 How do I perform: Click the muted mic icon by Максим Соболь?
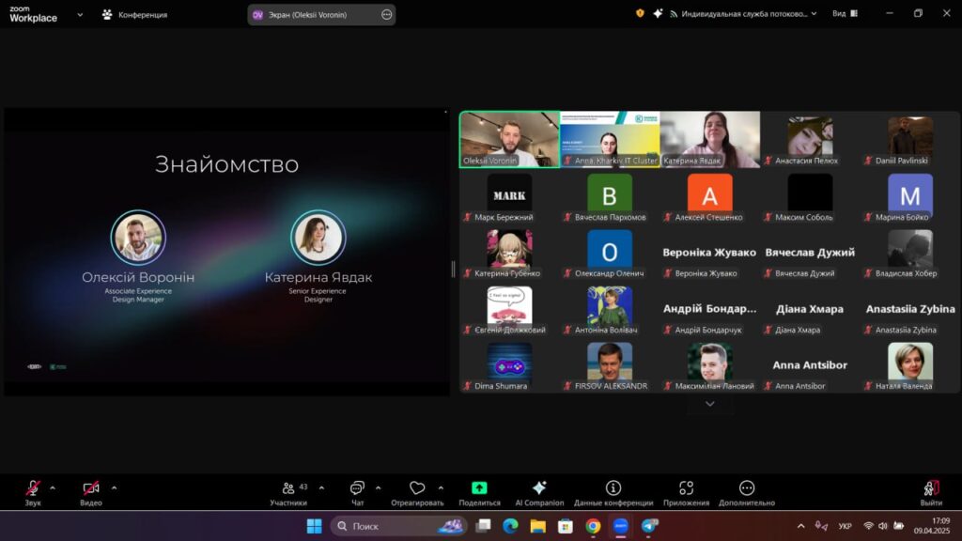pyautogui.click(x=768, y=217)
